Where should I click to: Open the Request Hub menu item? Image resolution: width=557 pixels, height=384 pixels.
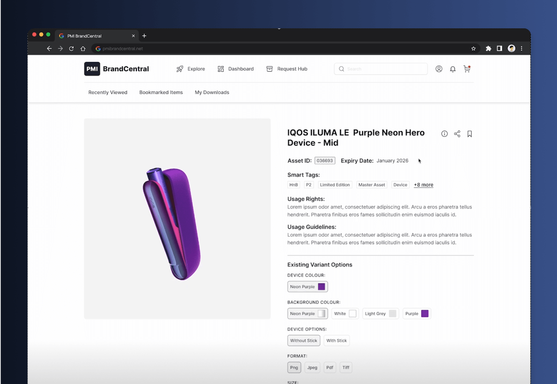point(287,69)
